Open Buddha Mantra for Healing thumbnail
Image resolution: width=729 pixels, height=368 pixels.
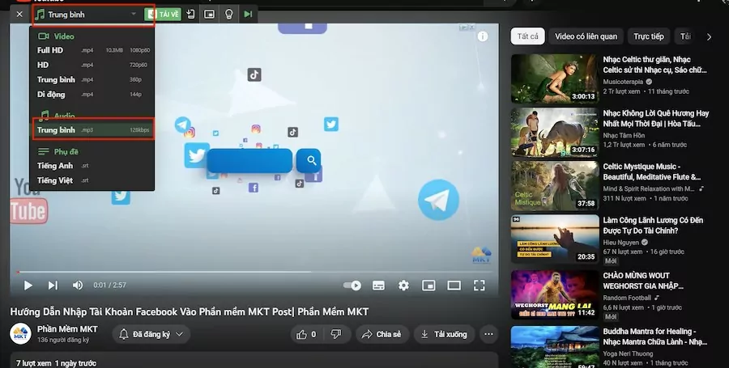click(x=555, y=347)
